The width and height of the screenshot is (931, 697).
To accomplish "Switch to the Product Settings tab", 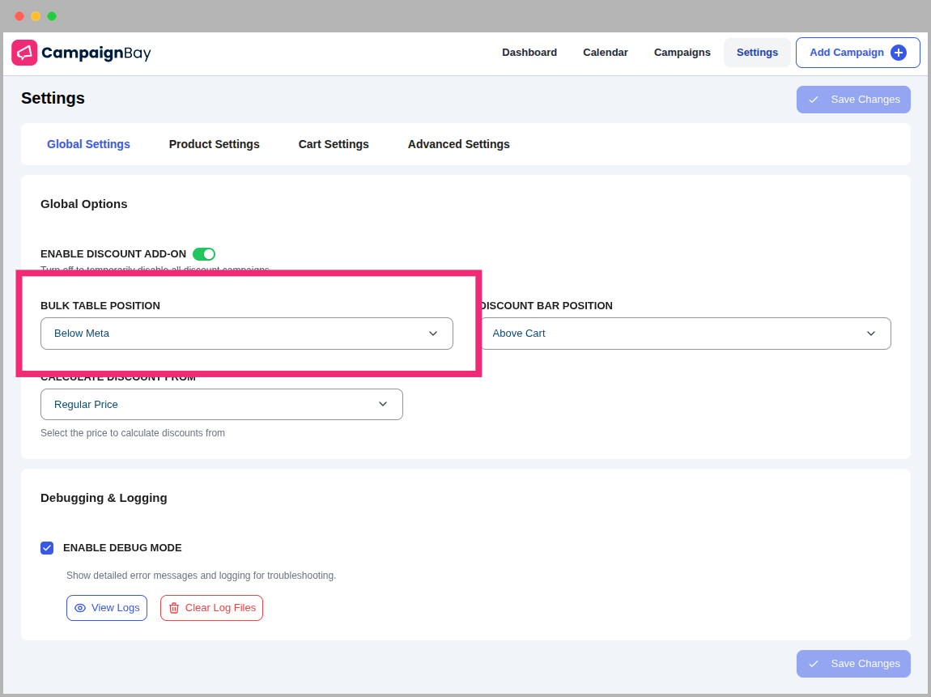I will (x=214, y=144).
